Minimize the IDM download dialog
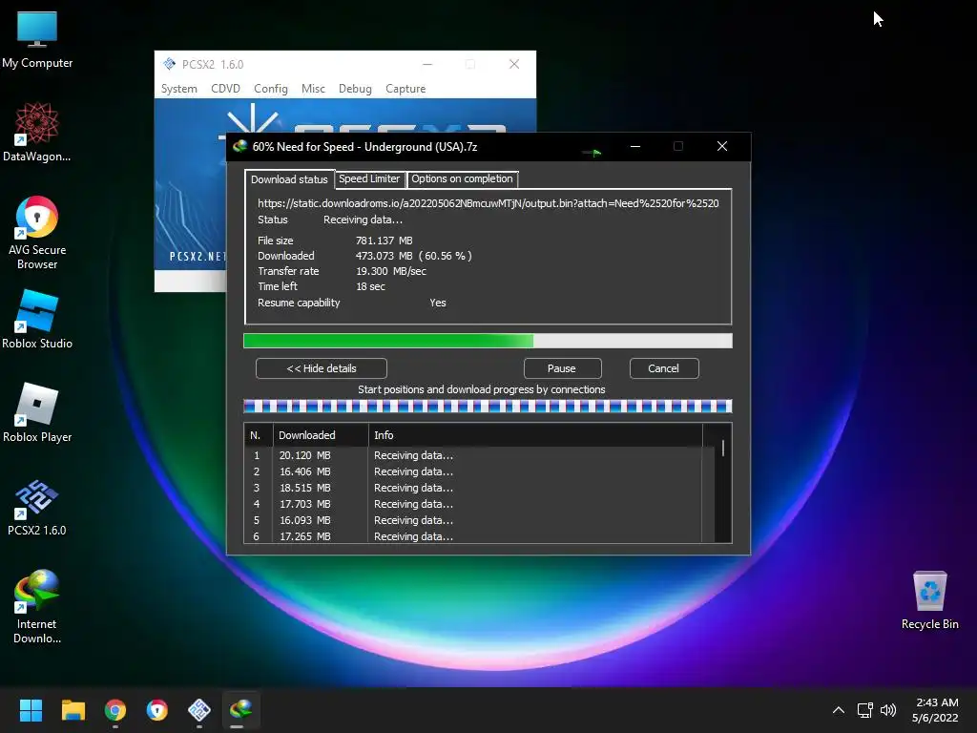Viewport: 977px width, 733px height. click(634, 146)
